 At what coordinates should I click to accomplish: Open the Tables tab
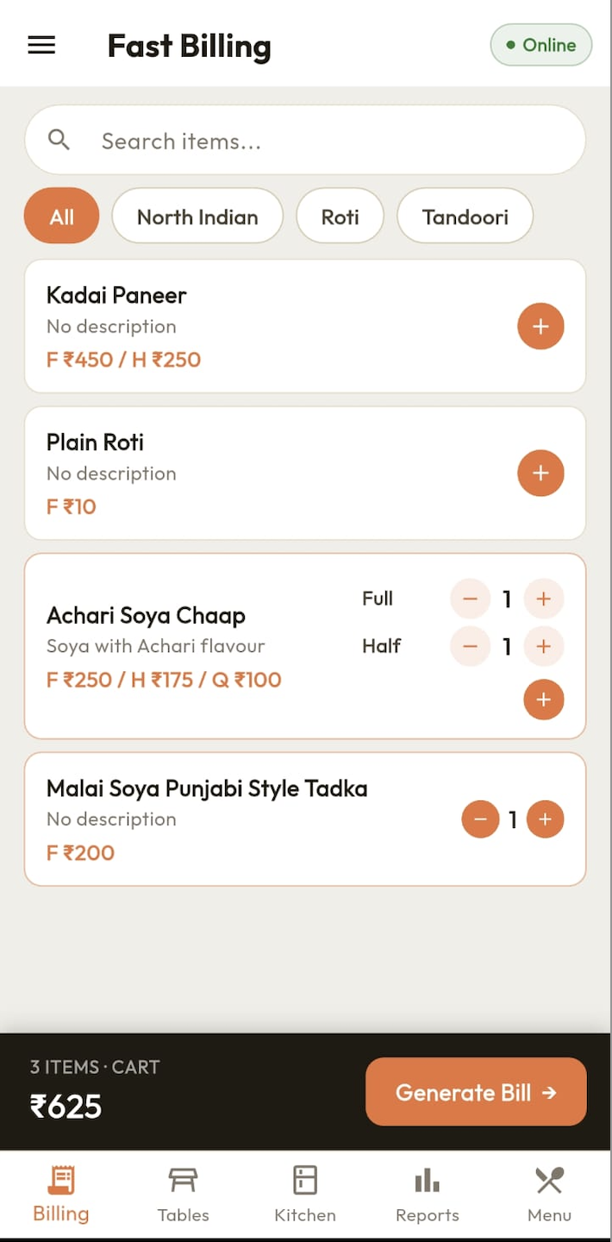pyautogui.click(x=183, y=1195)
